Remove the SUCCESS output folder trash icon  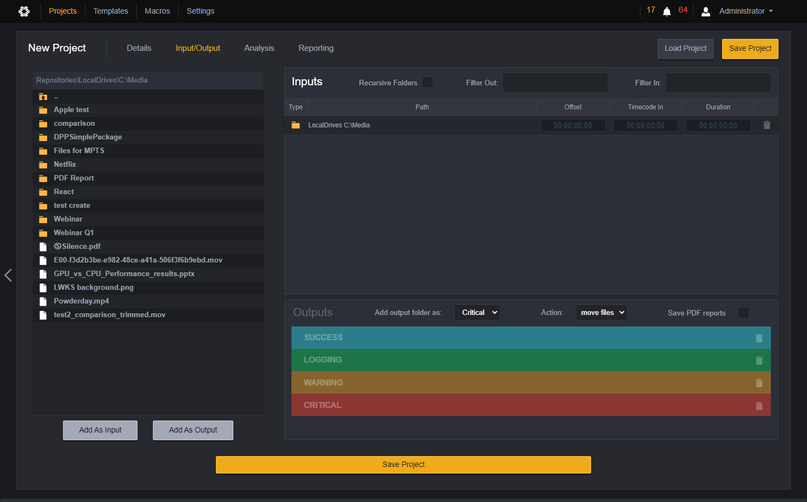coord(759,338)
